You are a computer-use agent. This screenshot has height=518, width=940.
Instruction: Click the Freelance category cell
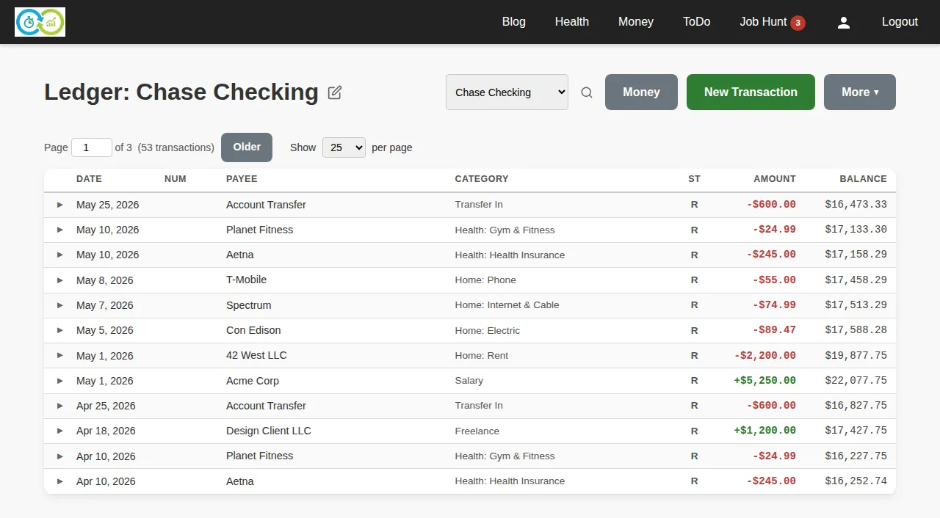[477, 431]
